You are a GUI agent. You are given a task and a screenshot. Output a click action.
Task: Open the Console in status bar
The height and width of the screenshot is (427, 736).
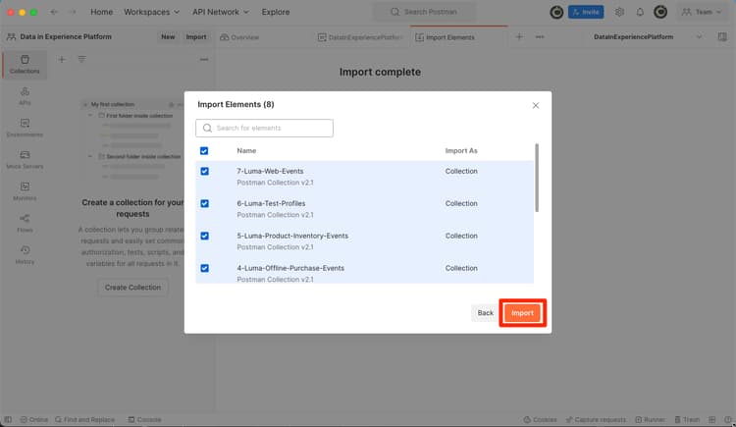tap(144, 419)
